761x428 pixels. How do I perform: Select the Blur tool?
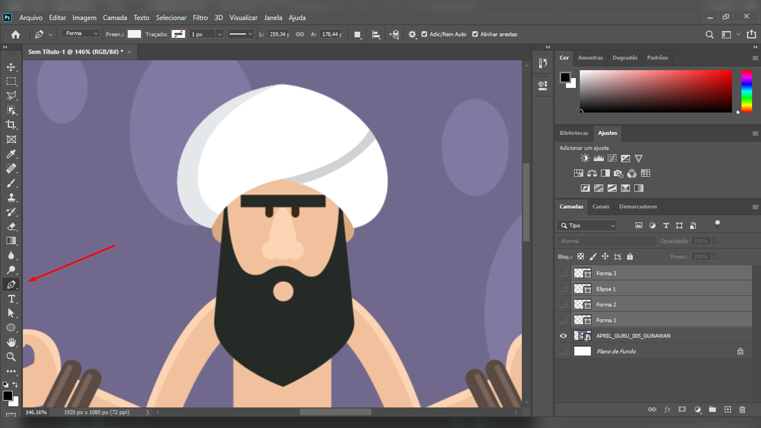tap(11, 256)
